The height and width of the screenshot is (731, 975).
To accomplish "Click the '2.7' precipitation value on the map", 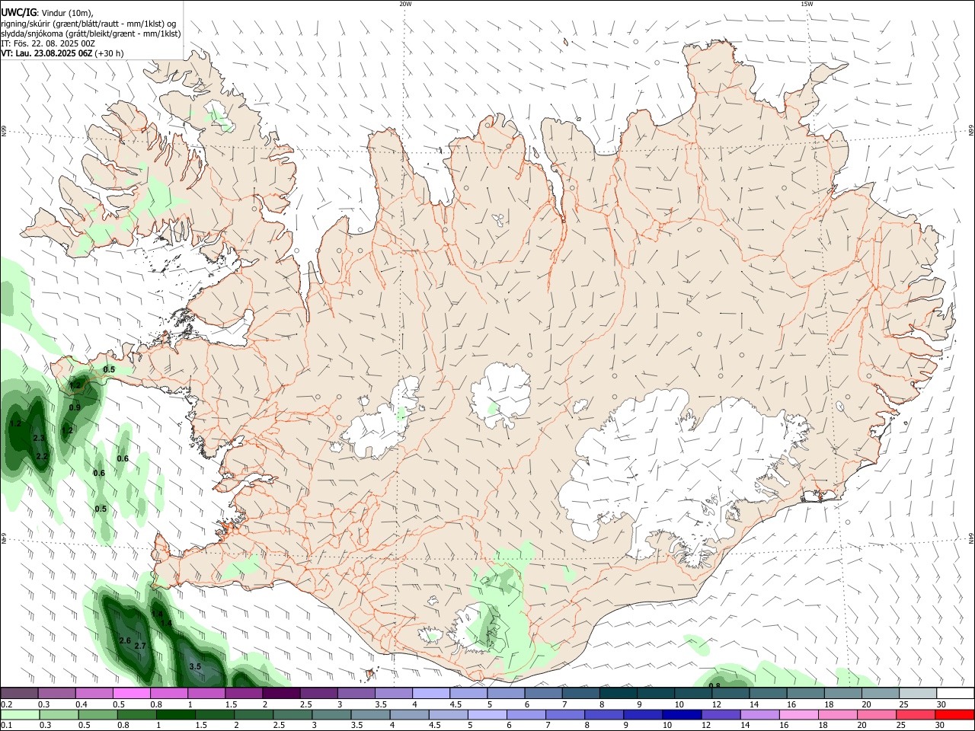I will click(140, 646).
